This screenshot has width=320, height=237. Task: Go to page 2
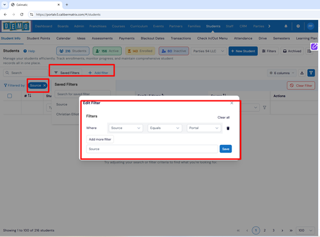tap(264, 231)
